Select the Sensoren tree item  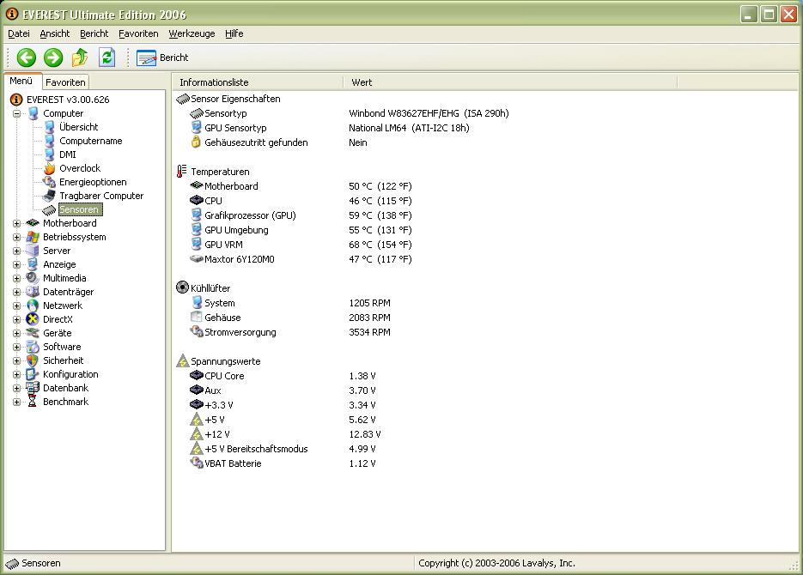pyautogui.click(x=79, y=209)
